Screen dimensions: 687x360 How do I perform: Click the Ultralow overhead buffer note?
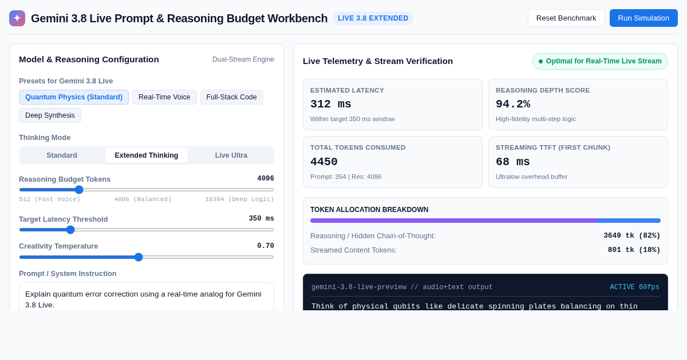click(531, 177)
